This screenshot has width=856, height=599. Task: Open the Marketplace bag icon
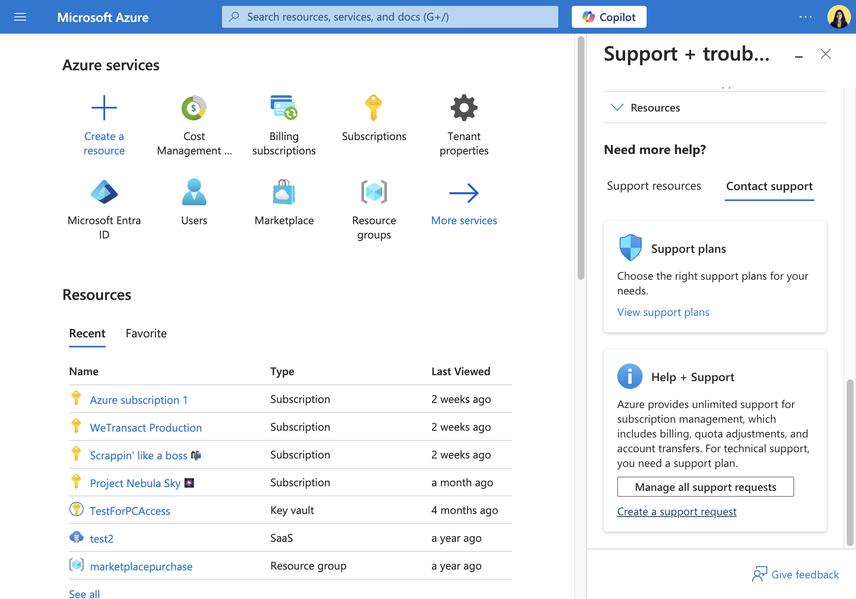[x=284, y=192]
